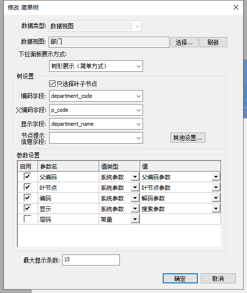Click the 参数名 column header
Image resolution: width=247 pixels, height=293 pixels.
(x=68, y=166)
